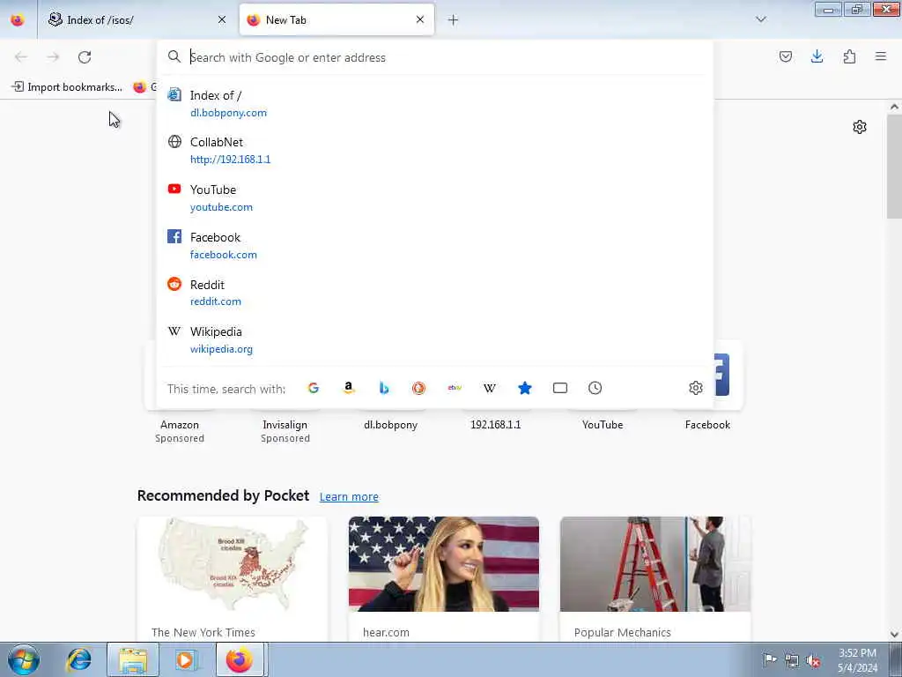Open Windows Explorer from taskbar
The width and height of the screenshot is (902, 677).
coord(133,659)
